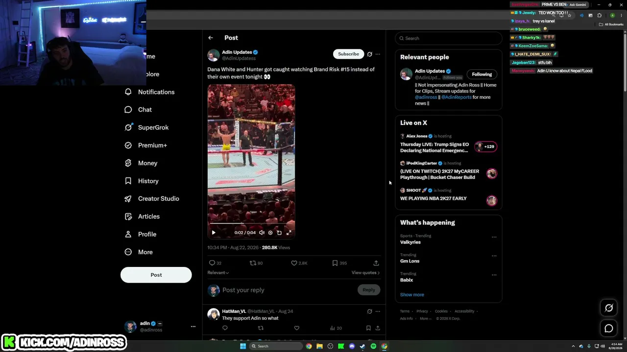627x352 pixels.
Task: Open the floating chat messages button
Action: [x=609, y=329]
